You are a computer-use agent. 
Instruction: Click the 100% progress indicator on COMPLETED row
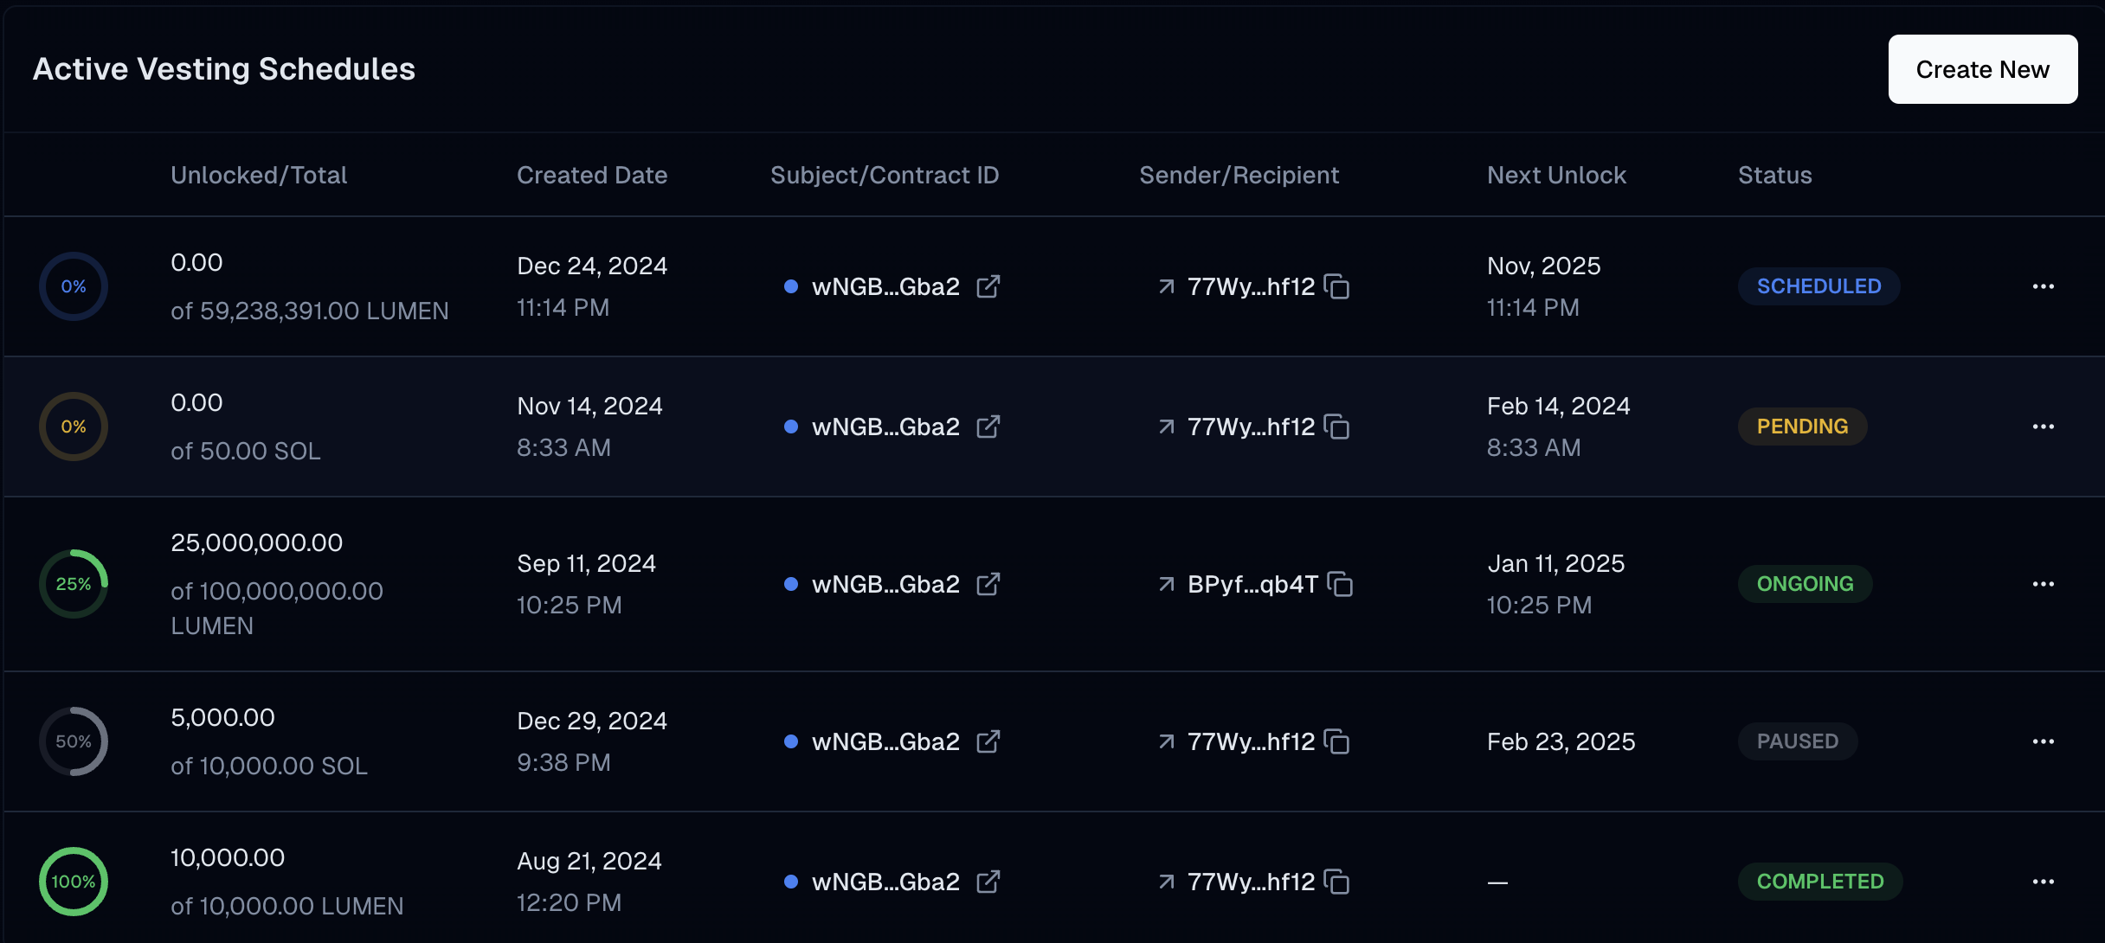click(74, 882)
